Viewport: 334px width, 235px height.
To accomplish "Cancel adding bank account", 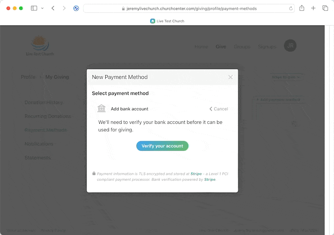I will pyautogui.click(x=219, y=109).
